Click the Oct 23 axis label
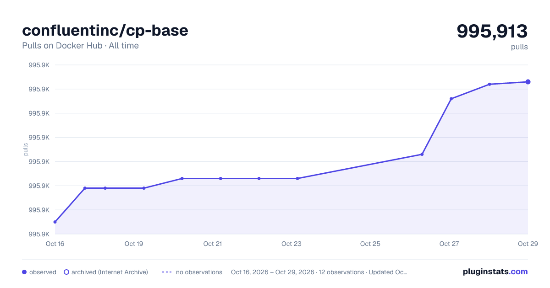 pyautogui.click(x=291, y=244)
